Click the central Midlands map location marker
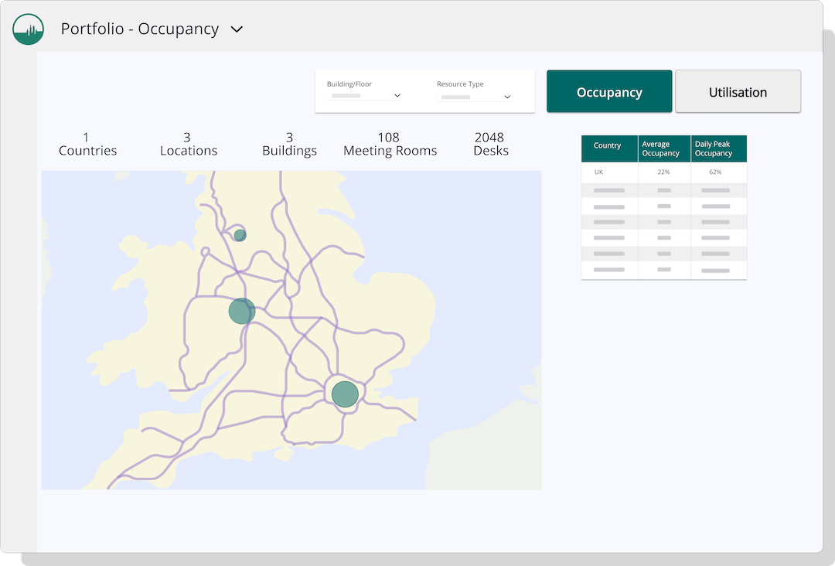Image resolution: width=835 pixels, height=566 pixels. pos(242,311)
